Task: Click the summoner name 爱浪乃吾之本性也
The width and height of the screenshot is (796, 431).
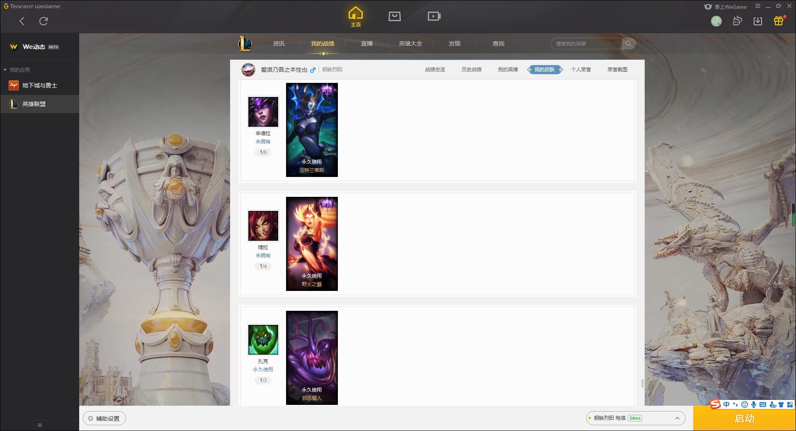Action: [x=284, y=70]
